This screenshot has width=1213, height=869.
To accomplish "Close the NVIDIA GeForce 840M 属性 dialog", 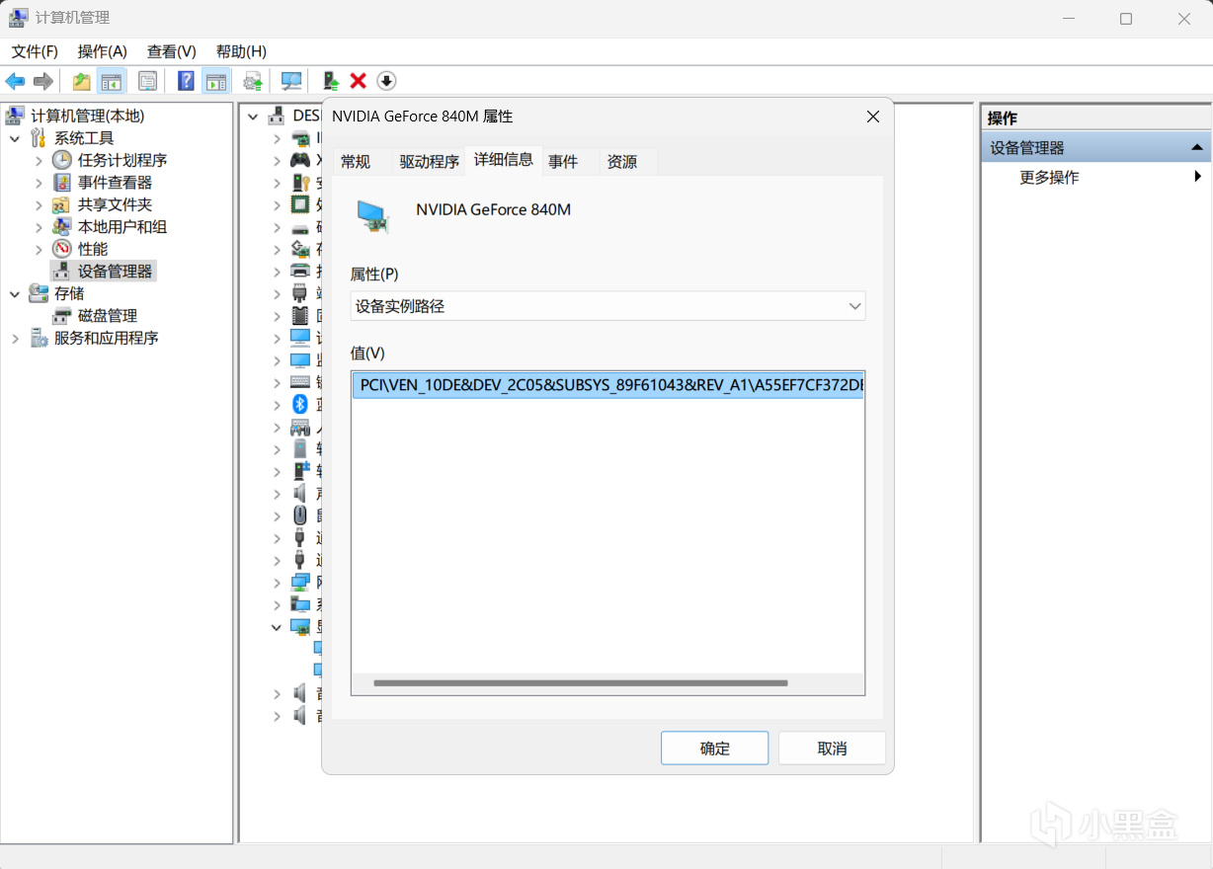I will click(872, 117).
